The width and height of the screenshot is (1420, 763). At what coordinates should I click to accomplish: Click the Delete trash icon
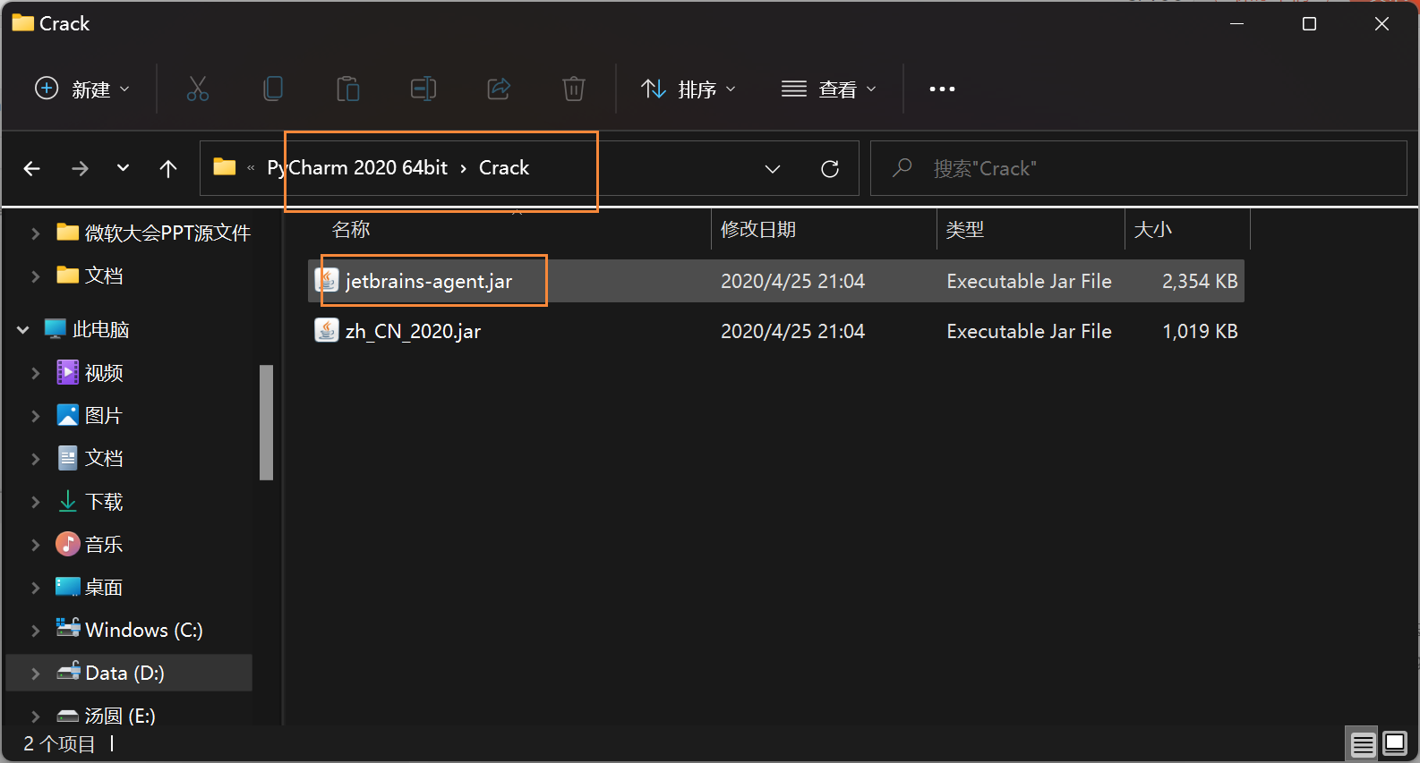(x=574, y=89)
